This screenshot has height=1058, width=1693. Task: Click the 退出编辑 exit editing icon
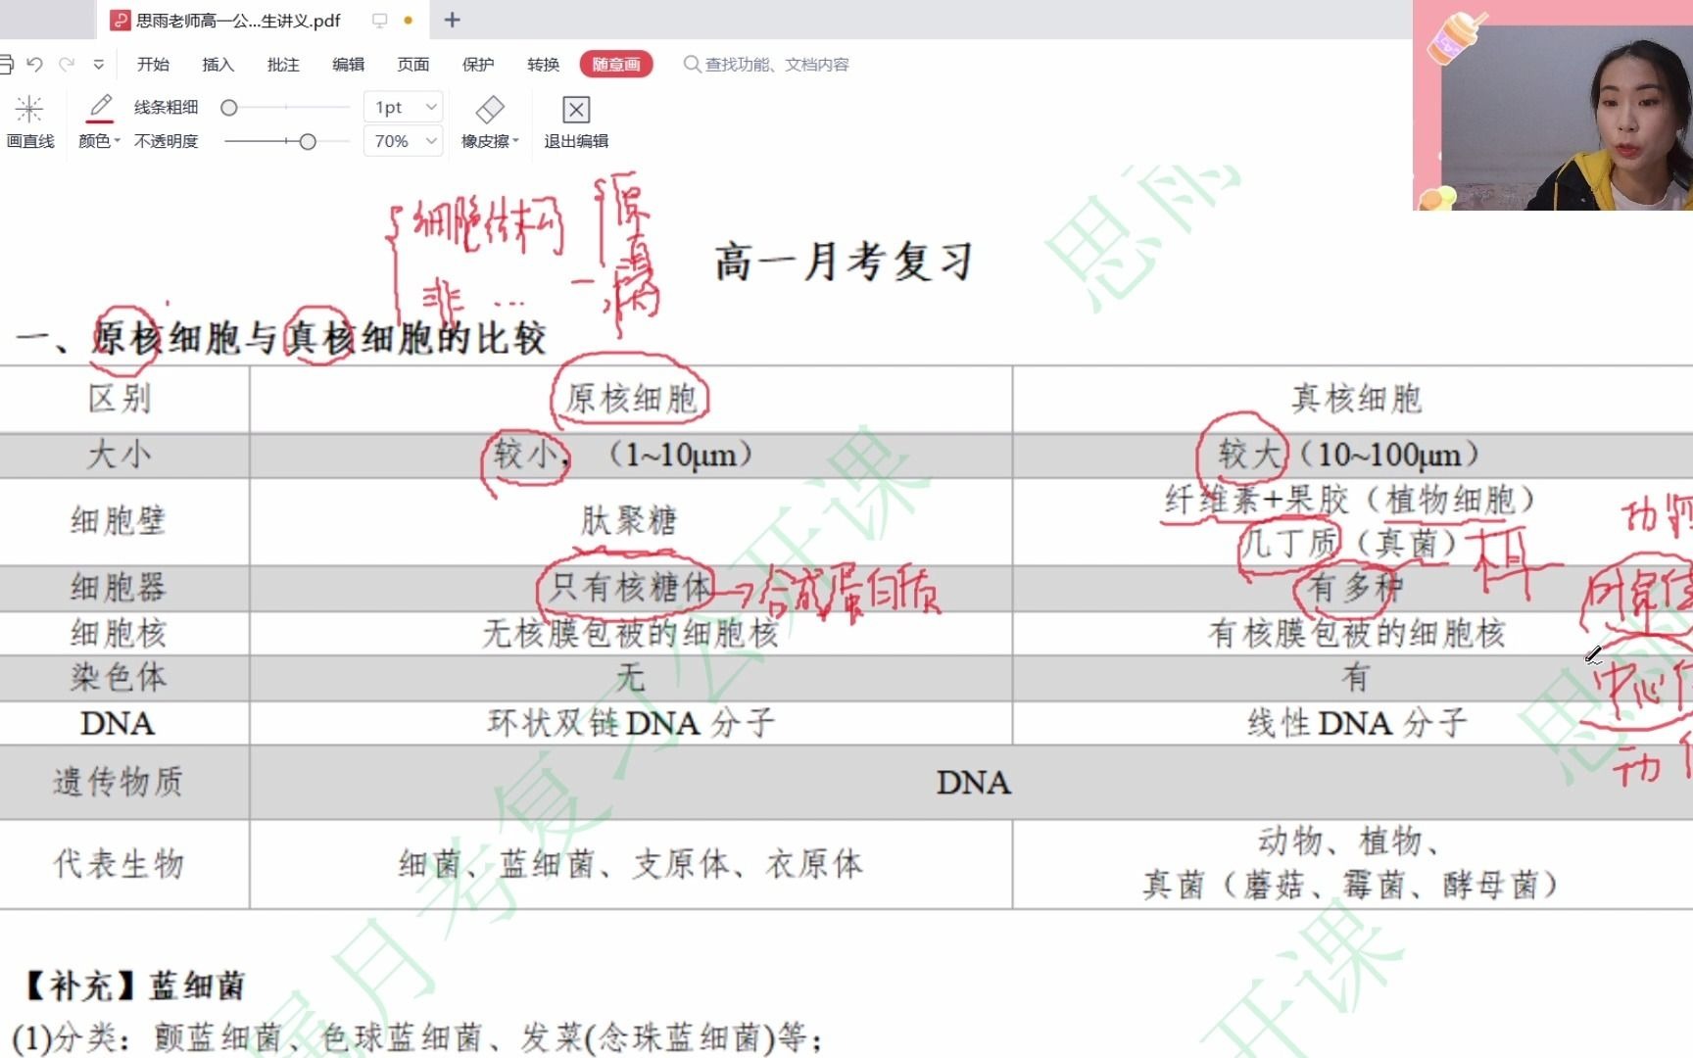coord(575,109)
